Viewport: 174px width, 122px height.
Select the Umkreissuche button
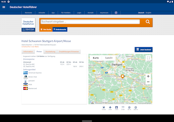[x=60, y=29]
